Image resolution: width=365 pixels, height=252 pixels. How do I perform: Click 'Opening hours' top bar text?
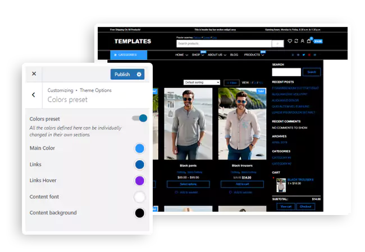click(293, 30)
